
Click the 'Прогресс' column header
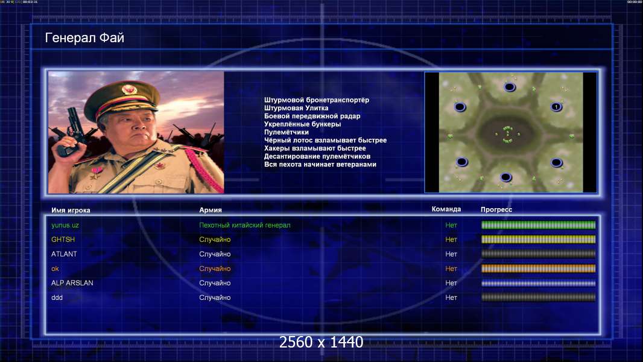[x=496, y=209]
